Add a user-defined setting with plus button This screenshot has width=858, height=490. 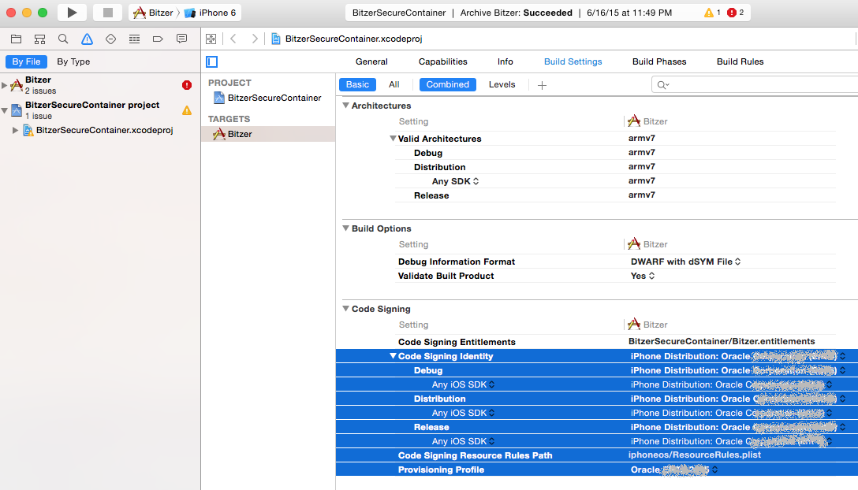542,84
